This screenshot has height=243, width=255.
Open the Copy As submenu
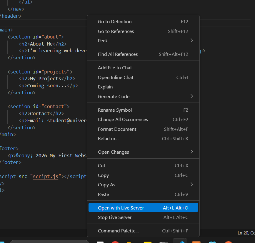click(x=191, y=185)
